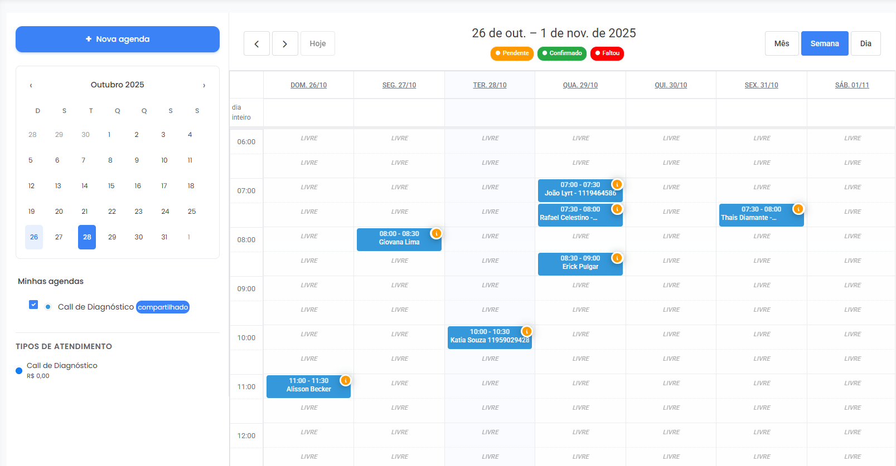
Task: Go to previous week with left arrow
Action: pos(256,43)
